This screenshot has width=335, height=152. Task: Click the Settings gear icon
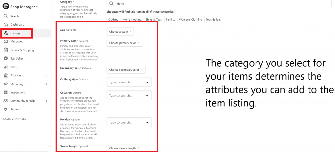[6, 110]
